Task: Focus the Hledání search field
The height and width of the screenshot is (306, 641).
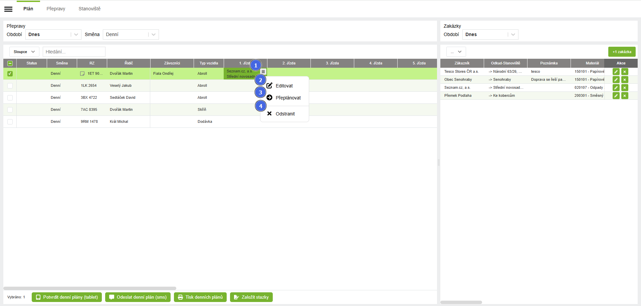Action: [x=74, y=52]
